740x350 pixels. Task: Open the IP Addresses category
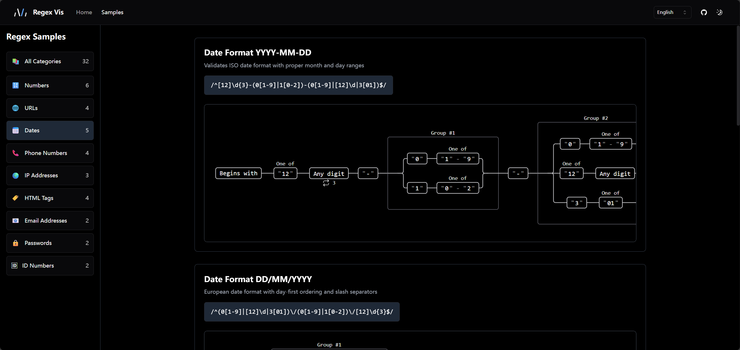[x=50, y=175]
